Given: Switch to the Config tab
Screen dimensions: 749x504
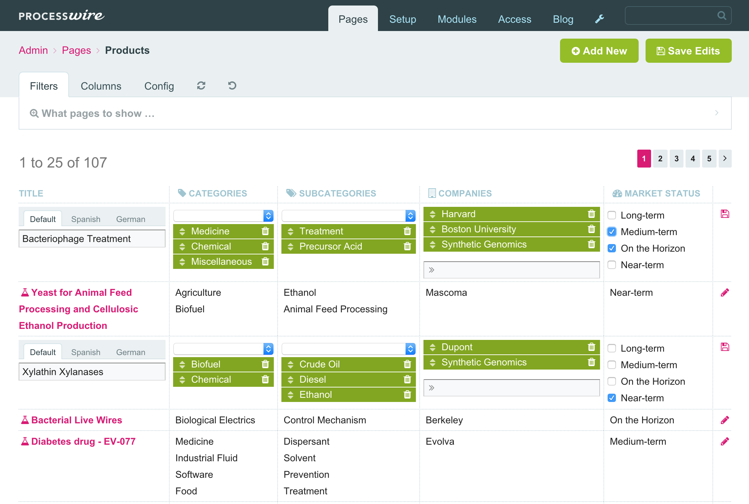Looking at the screenshot, I should coord(159,86).
